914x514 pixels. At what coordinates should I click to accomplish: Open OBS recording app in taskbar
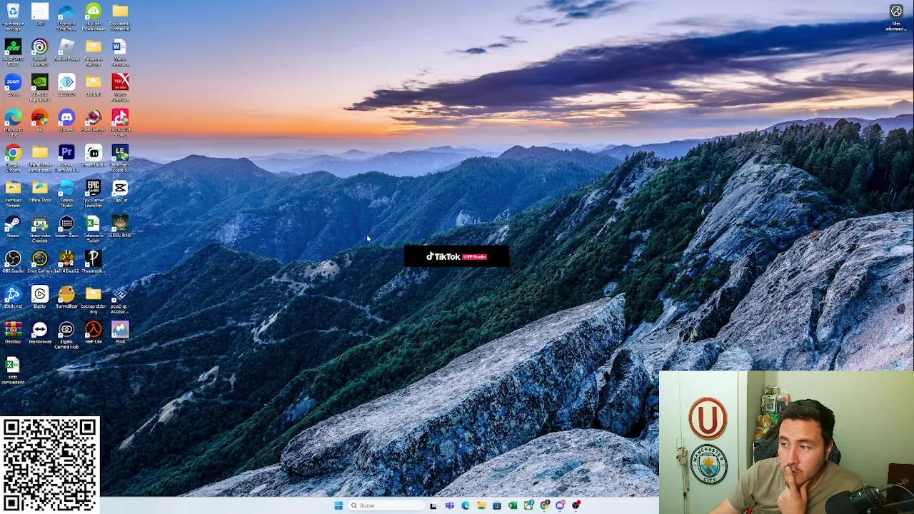click(576, 505)
